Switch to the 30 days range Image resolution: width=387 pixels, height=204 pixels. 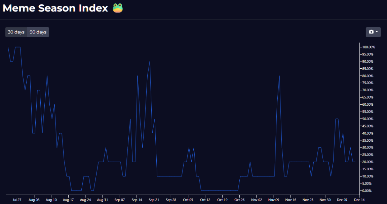(16, 32)
